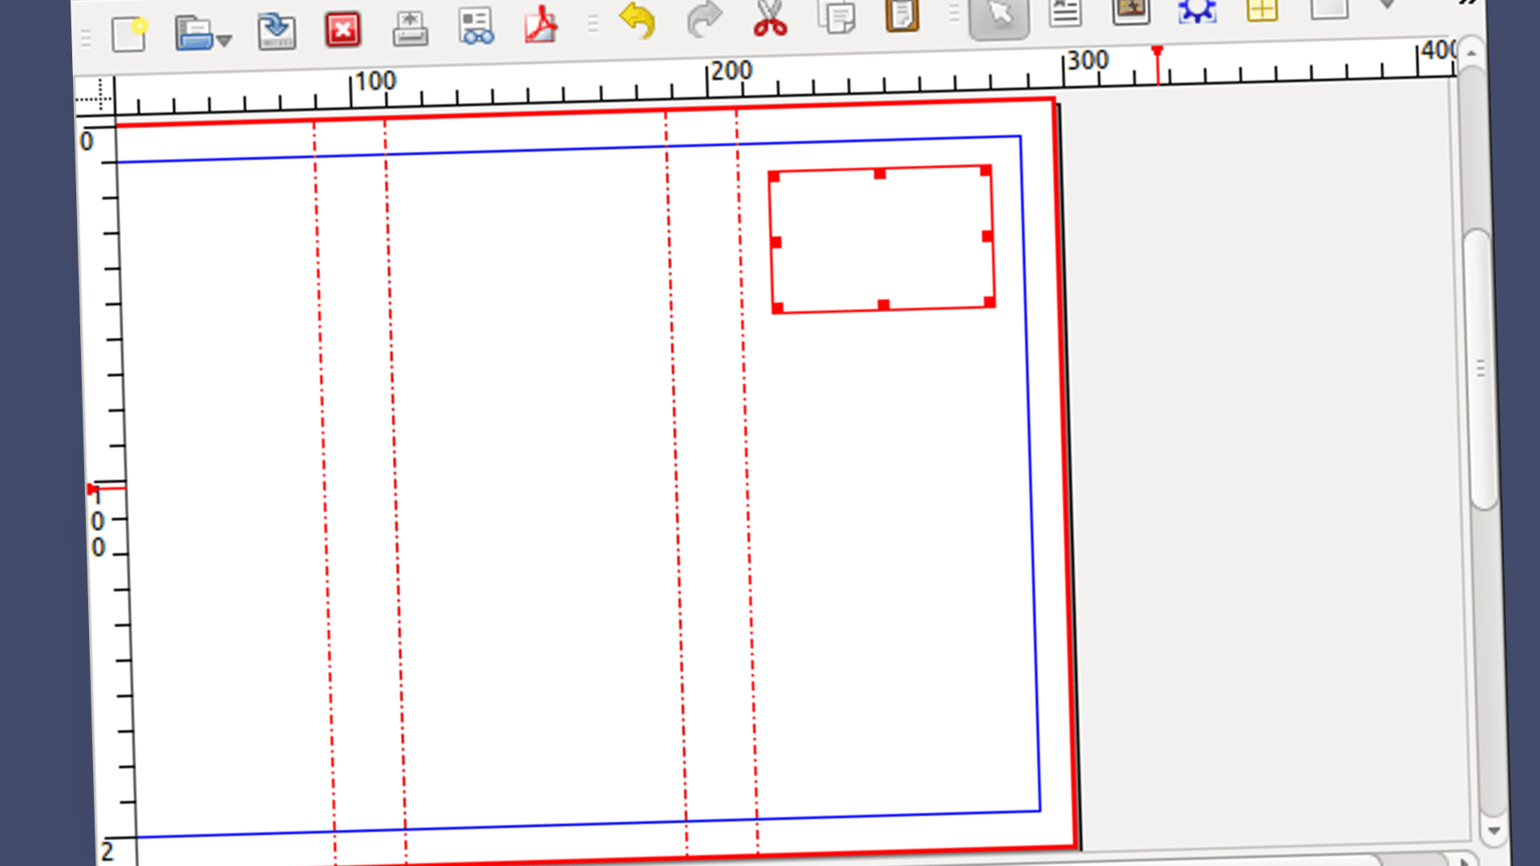Click the red Close document icon

tap(342, 31)
